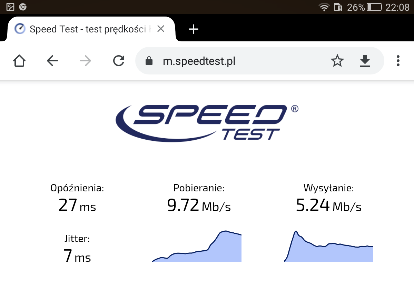Click the greyed forward arrow
This screenshot has height=281, width=414.
point(85,61)
